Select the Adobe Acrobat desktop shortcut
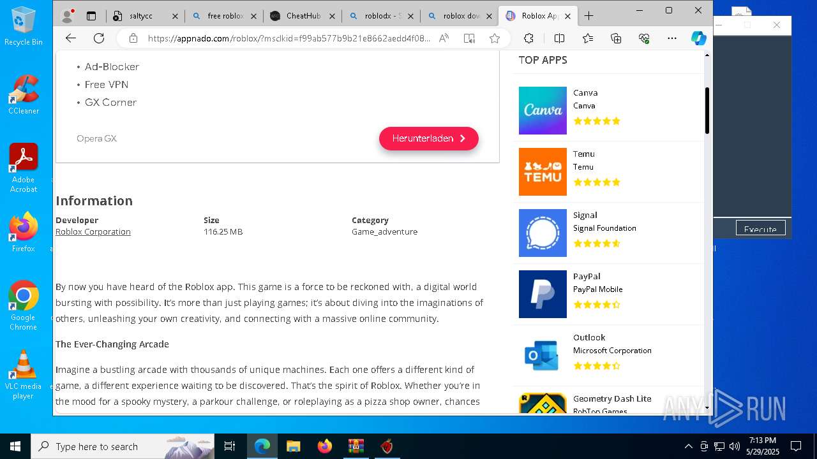Viewport: 817px width, 459px height. coord(24,168)
